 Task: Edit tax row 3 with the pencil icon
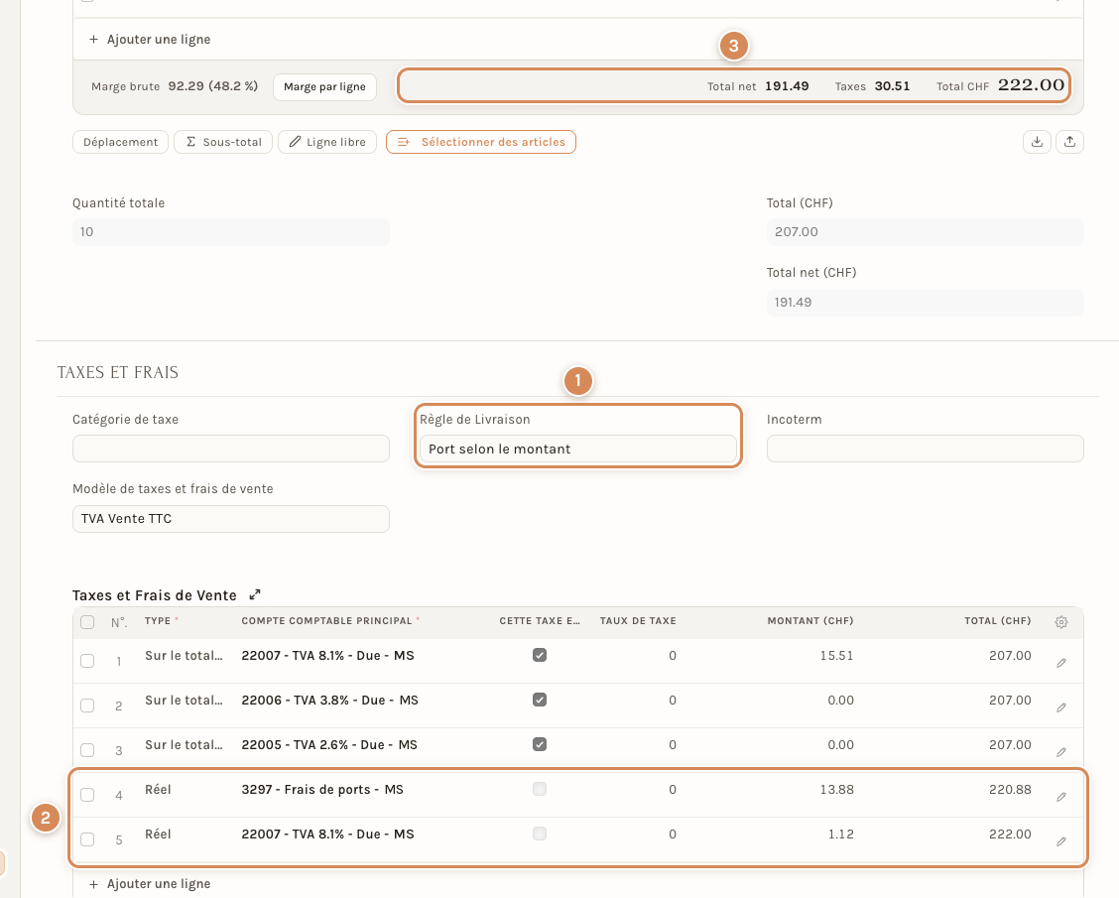(1061, 752)
